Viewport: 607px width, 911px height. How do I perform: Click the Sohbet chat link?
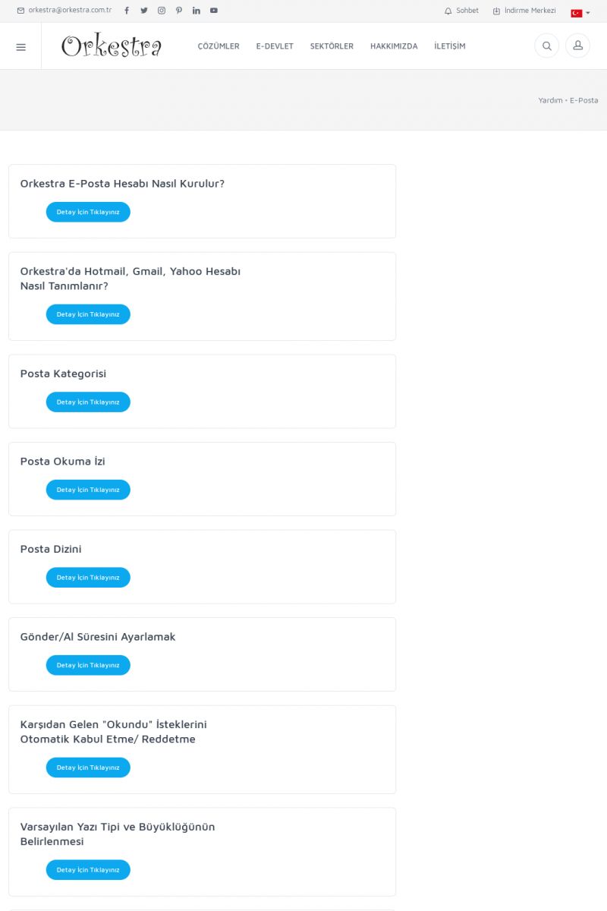[x=462, y=11]
